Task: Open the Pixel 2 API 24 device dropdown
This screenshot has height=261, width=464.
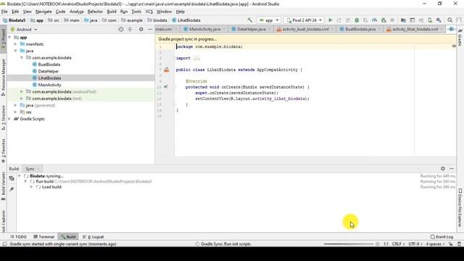Action: (x=304, y=20)
